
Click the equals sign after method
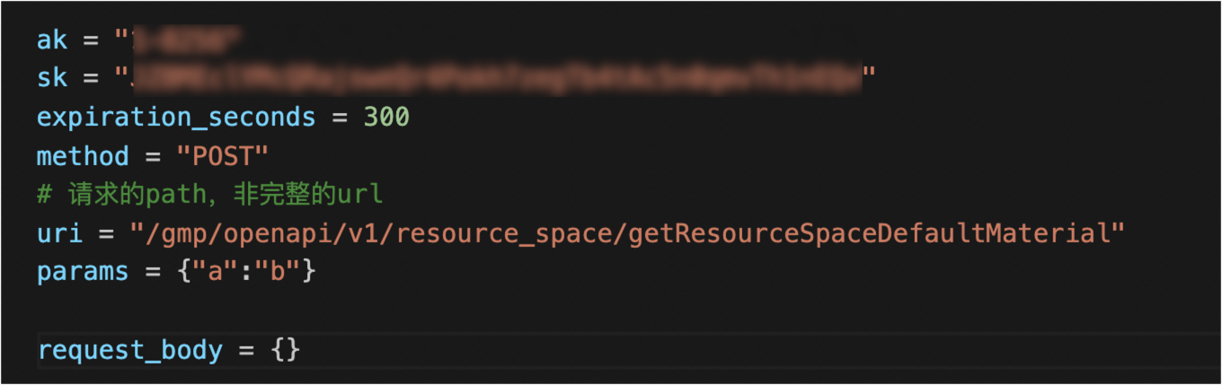pyautogui.click(x=153, y=157)
